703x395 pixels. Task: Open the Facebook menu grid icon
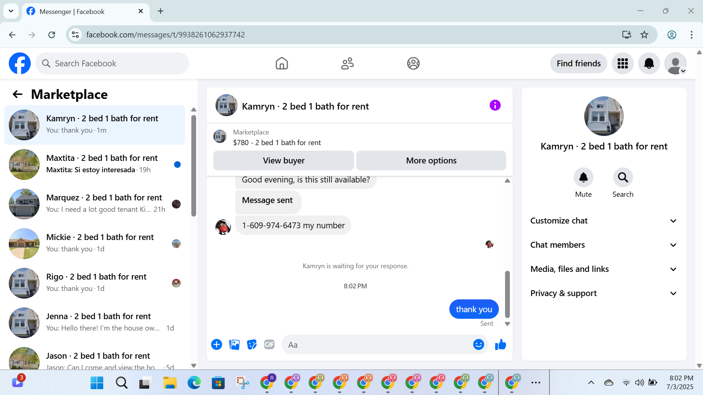pyautogui.click(x=622, y=63)
